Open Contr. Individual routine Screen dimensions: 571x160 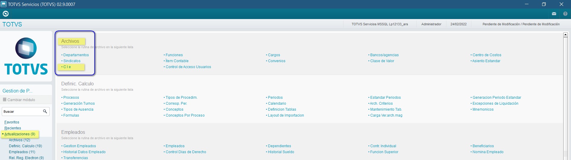click(x=383, y=146)
